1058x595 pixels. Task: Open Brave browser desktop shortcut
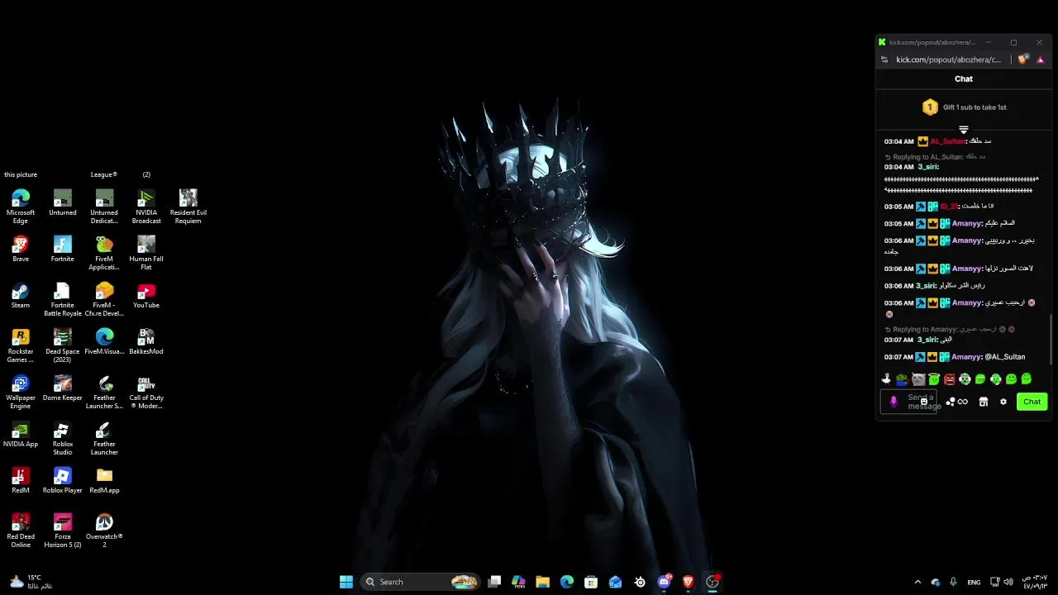click(x=21, y=249)
